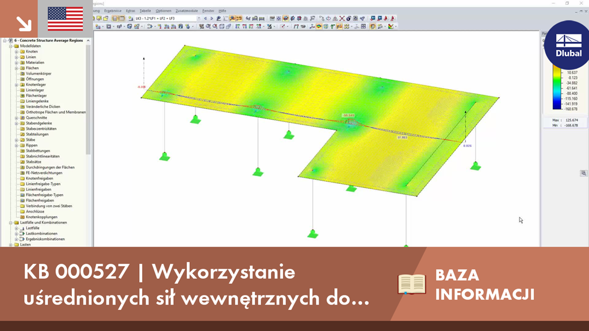Click the view in Z direction icon
Image resolution: width=589 pixels, height=331 pixels.
251,26
